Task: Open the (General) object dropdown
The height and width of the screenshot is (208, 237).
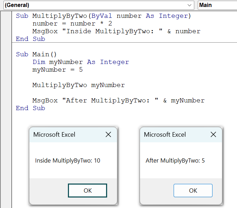Action: 99,5
